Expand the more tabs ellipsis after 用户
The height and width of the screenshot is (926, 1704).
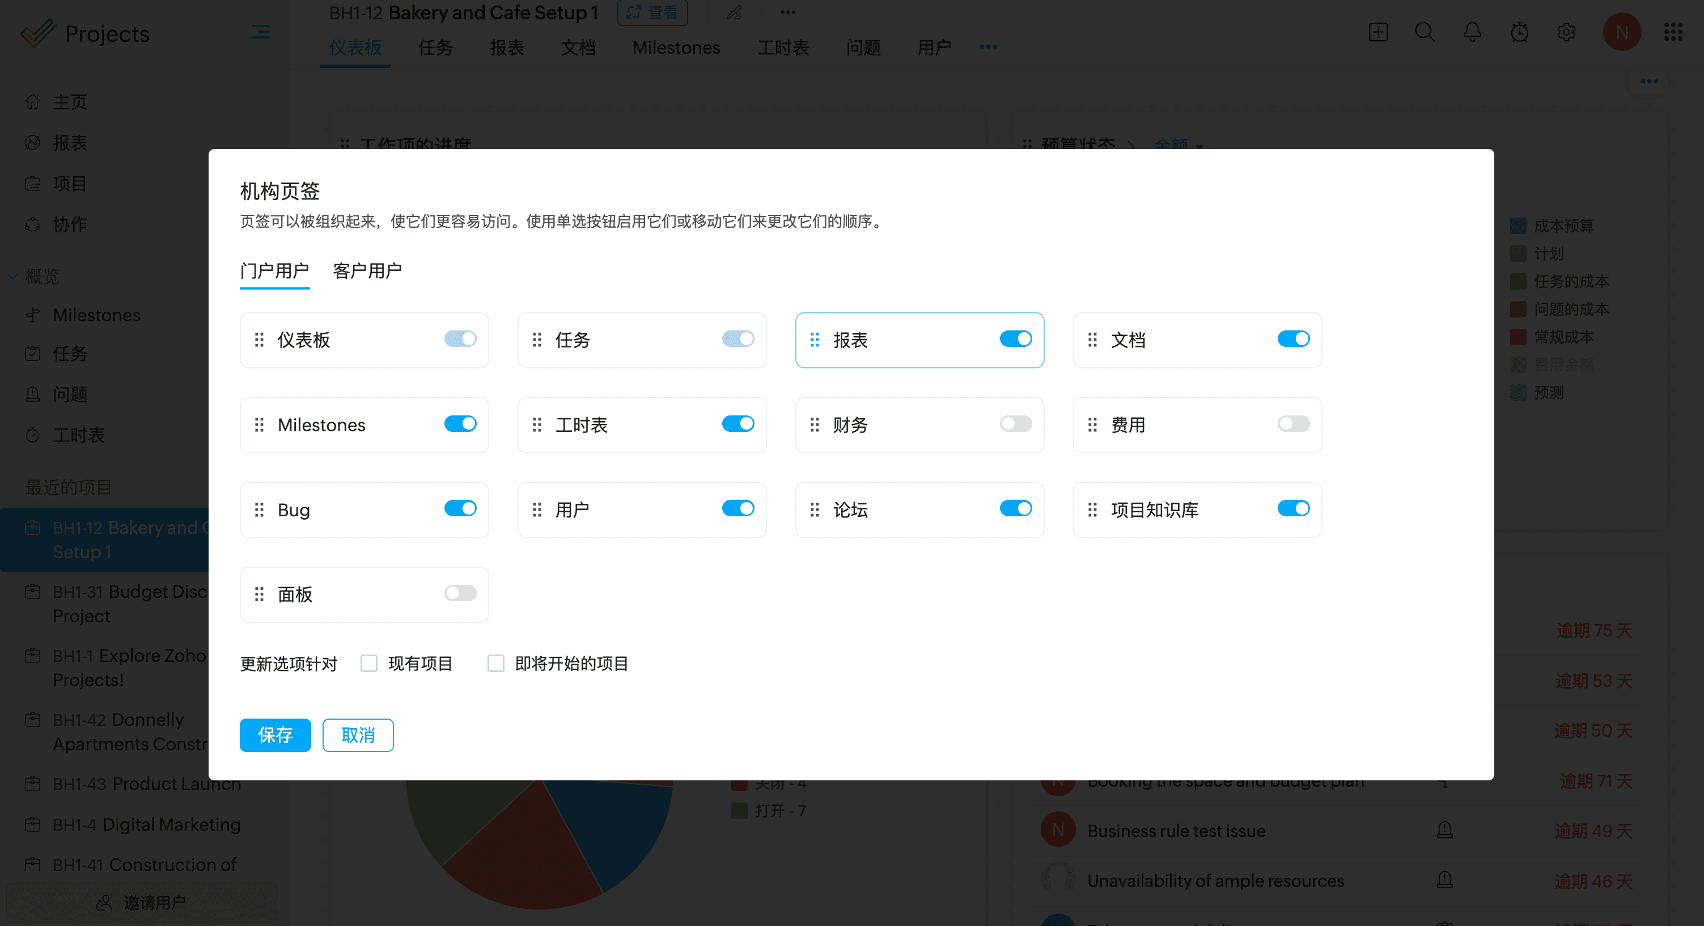pos(988,47)
